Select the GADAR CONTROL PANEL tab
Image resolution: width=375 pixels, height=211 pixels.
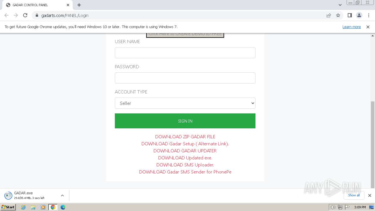(37, 5)
